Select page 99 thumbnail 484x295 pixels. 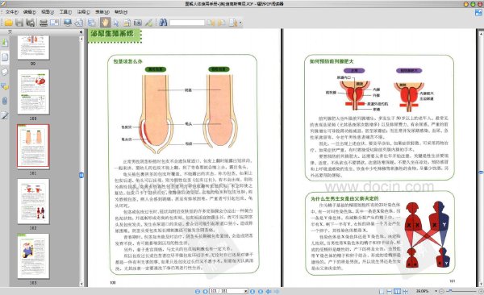click(33, 48)
